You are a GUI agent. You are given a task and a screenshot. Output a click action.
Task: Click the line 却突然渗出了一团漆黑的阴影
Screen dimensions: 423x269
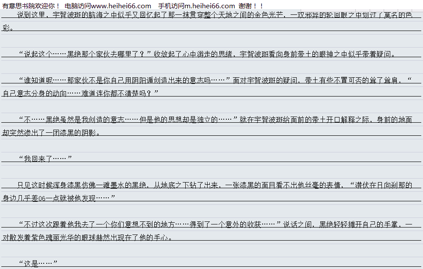51,133
